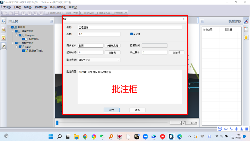
Task: Click the WPS icon in the taskbar
Action: 137,136
